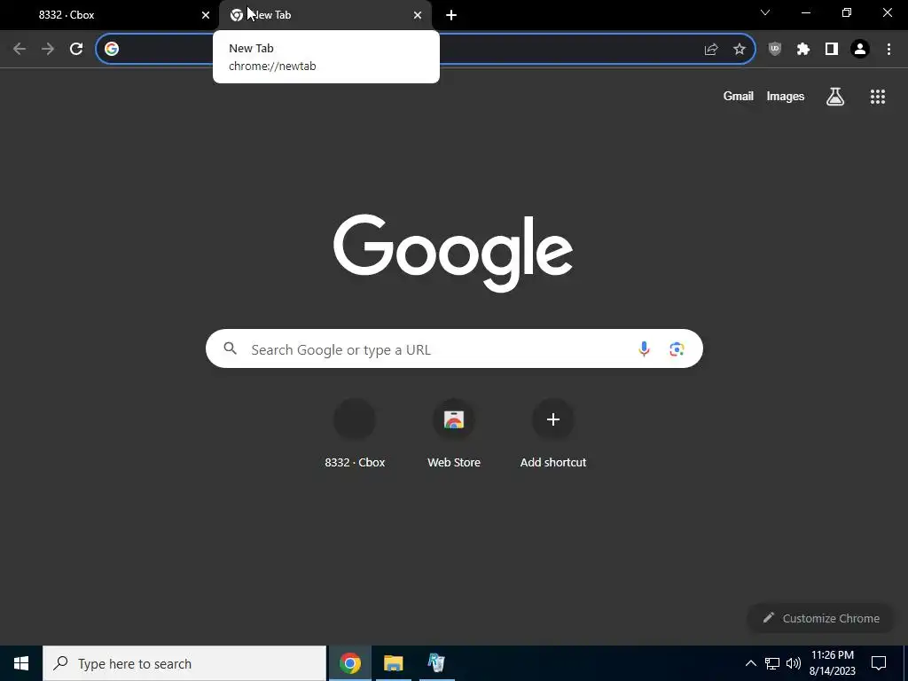Open the Recycle Bin taskbar app
This screenshot has width=908, height=681.
pyautogui.click(x=436, y=663)
